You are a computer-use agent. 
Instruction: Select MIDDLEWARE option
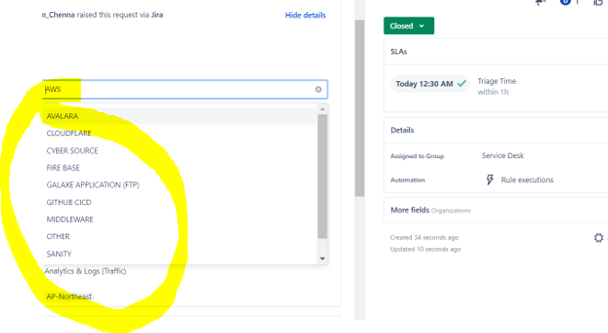point(179,220)
